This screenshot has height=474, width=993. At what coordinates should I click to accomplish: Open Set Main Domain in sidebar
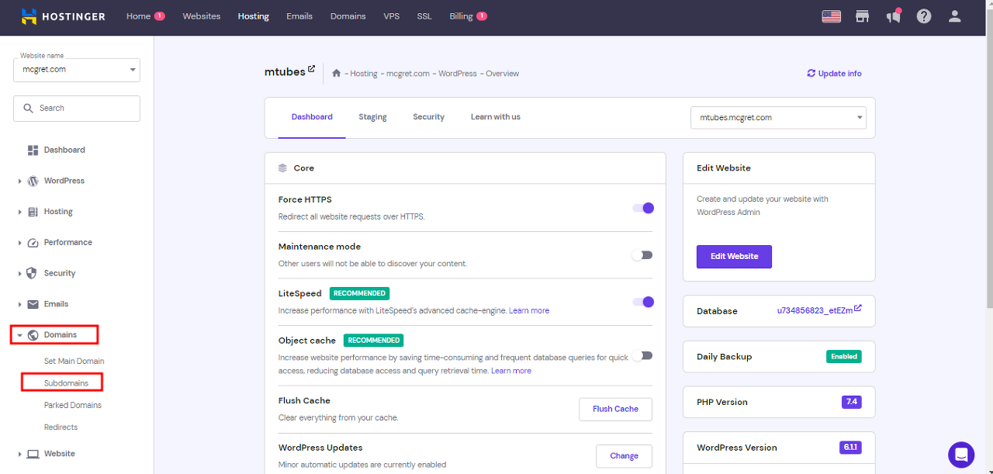click(74, 361)
